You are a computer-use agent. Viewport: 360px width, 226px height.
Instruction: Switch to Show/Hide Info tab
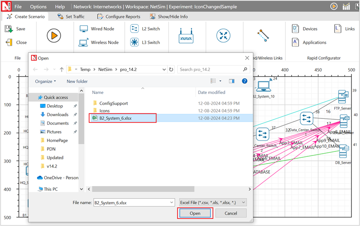click(169, 17)
